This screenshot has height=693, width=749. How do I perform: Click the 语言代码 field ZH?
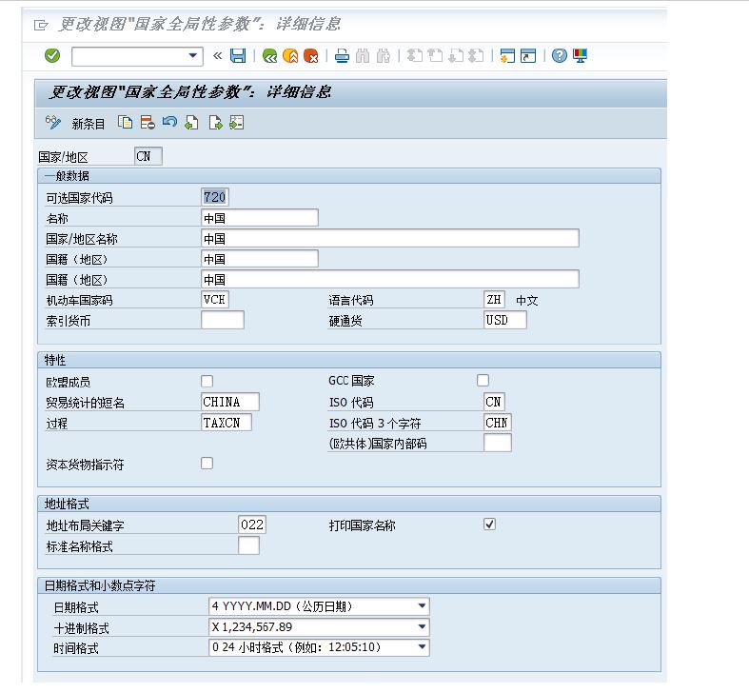[x=494, y=300]
